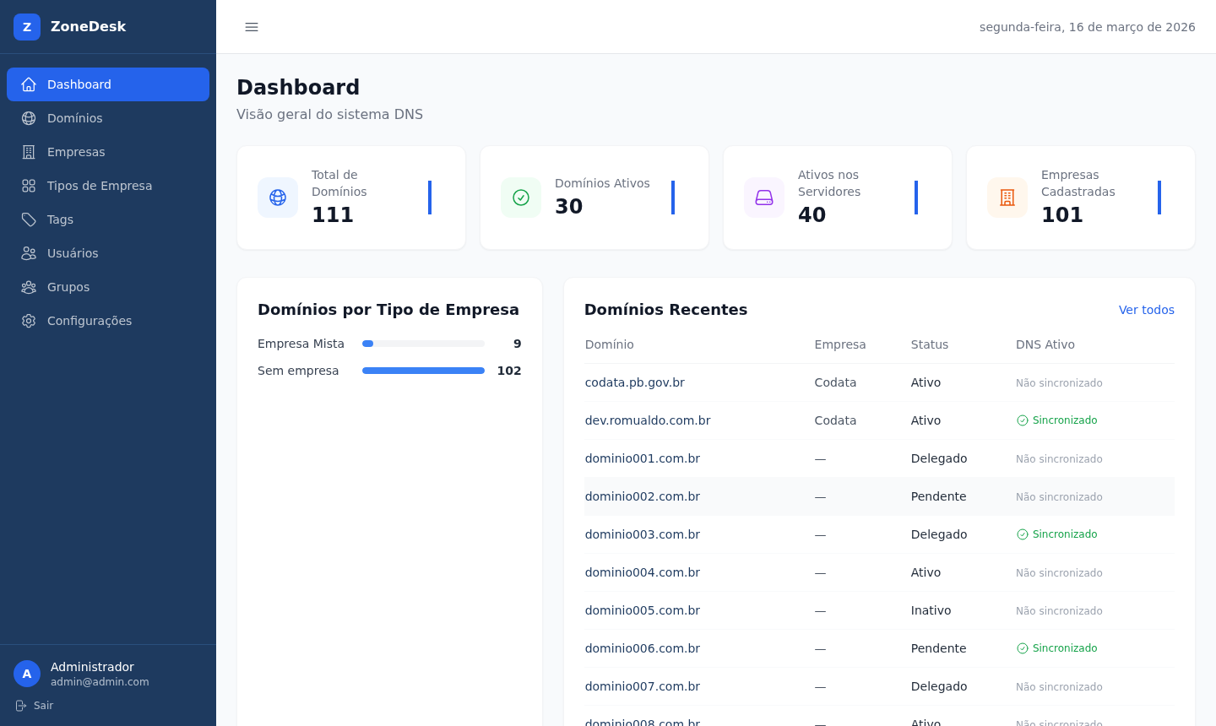This screenshot has height=726, width=1216.
Task: Click the server icon on Ativos nos Servidores card
Action: click(x=764, y=198)
